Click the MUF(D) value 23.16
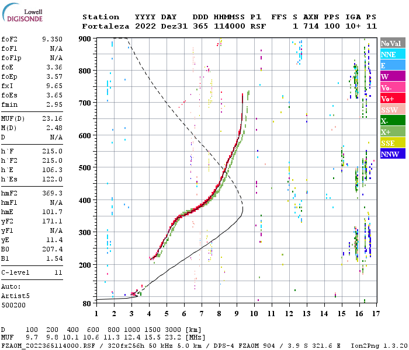The image size is (409, 350). click(x=52, y=119)
